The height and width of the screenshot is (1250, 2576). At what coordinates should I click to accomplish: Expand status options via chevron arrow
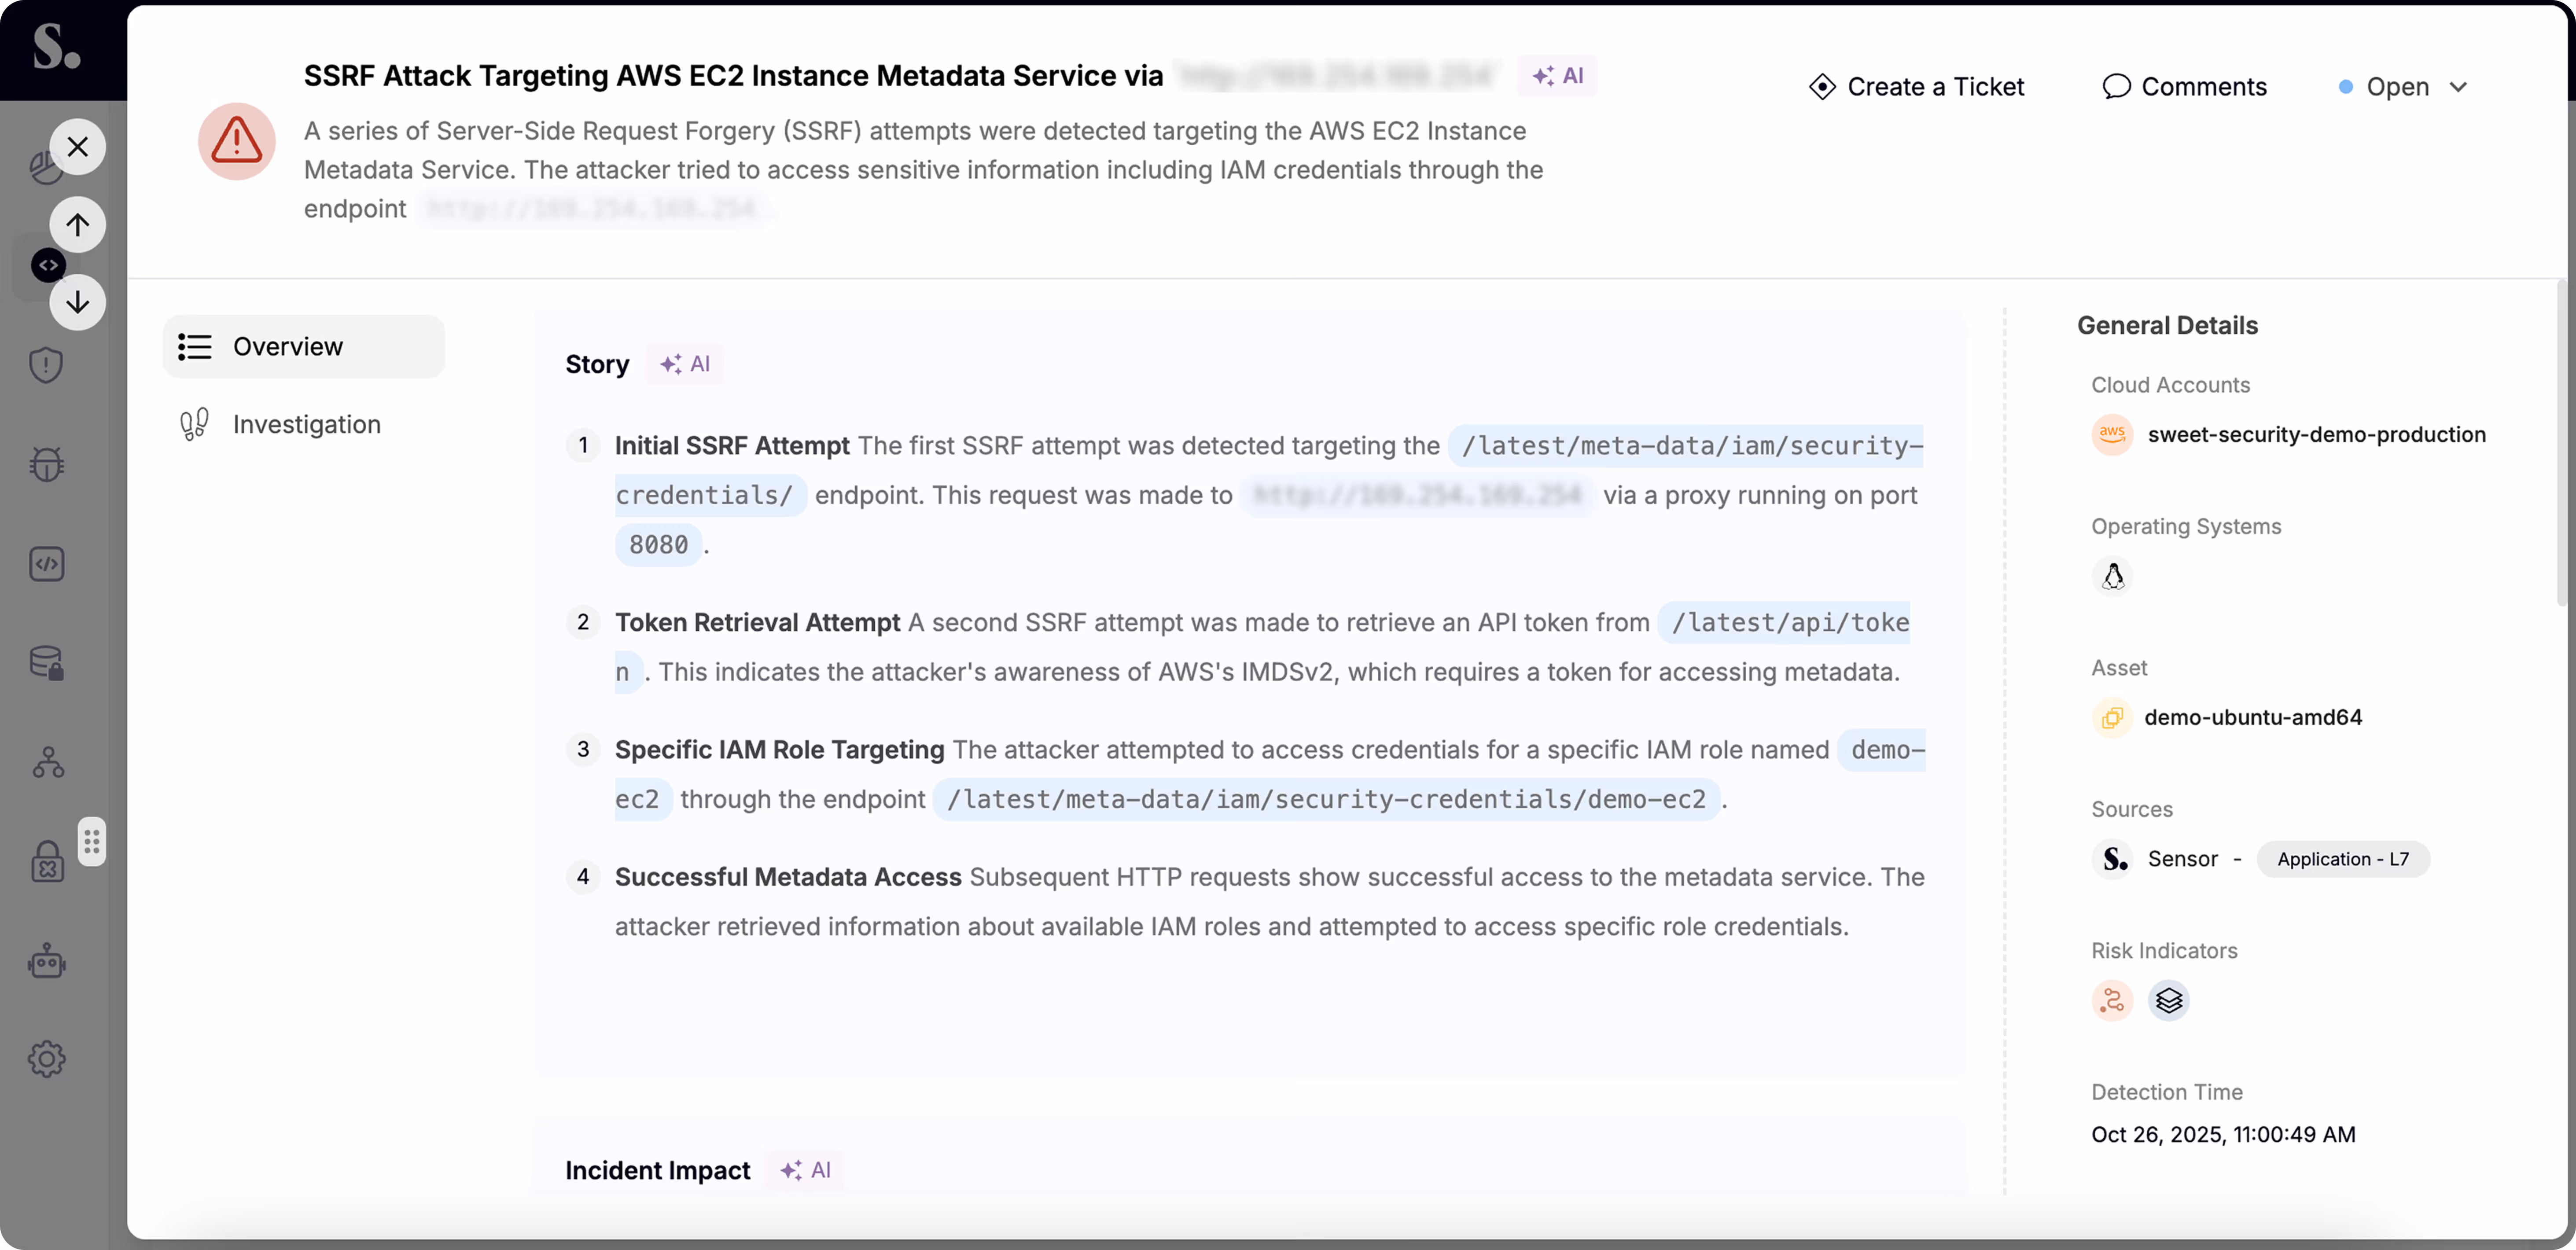coord(2459,87)
